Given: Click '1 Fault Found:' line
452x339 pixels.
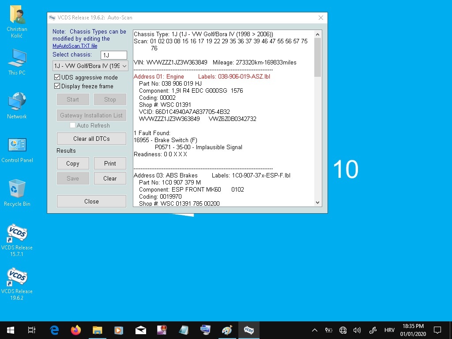Looking at the screenshot, I should pos(152,133).
